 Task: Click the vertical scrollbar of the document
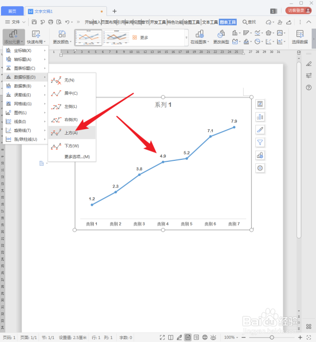pyautogui.click(x=299, y=150)
